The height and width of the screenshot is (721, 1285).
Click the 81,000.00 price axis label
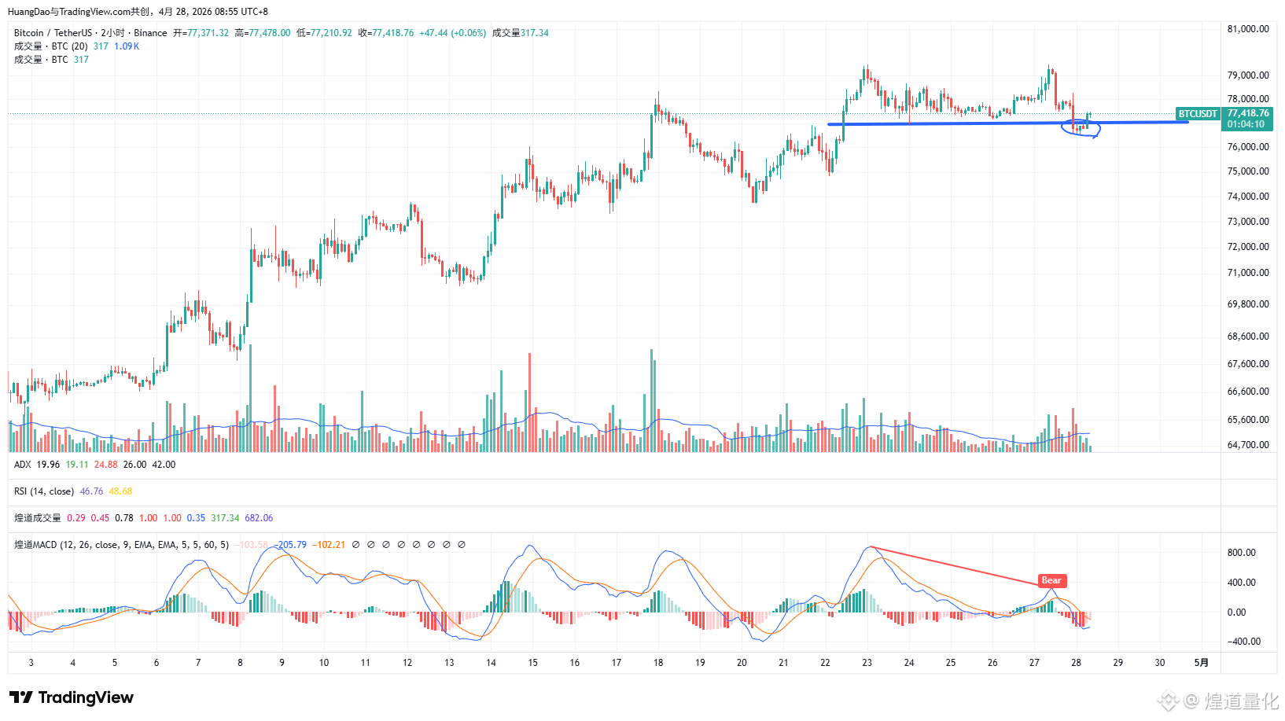click(1248, 29)
